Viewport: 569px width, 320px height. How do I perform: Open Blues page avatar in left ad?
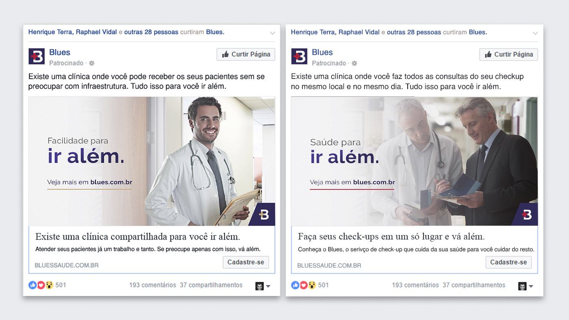(37, 56)
